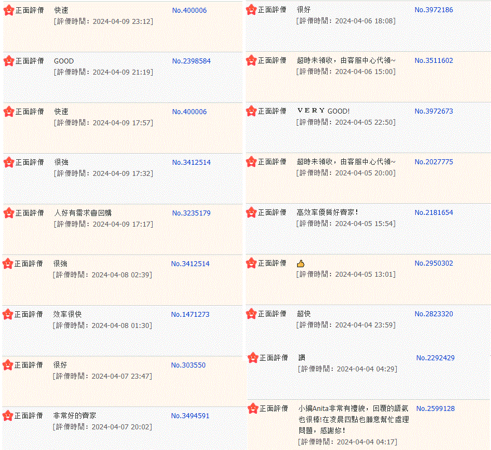The width and height of the screenshot is (491, 450).
Task: Select the star icon beside '高效率優質好賣家!'
Action: (251, 212)
